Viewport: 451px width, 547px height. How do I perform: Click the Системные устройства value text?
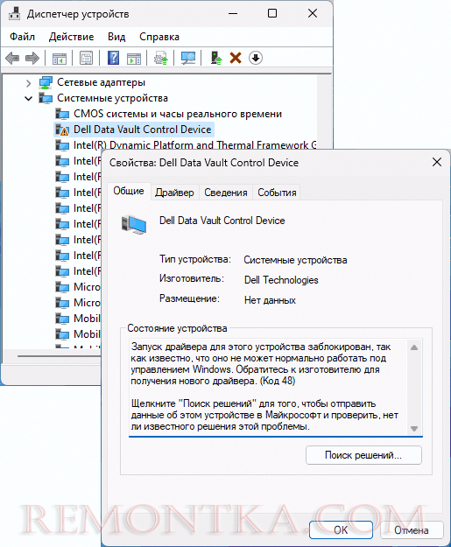pos(295,260)
